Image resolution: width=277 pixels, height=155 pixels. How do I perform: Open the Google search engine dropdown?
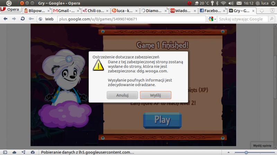point(212,19)
